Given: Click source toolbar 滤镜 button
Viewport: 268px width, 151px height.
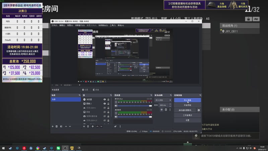Looking at the screenshot, I should pos(96,90).
